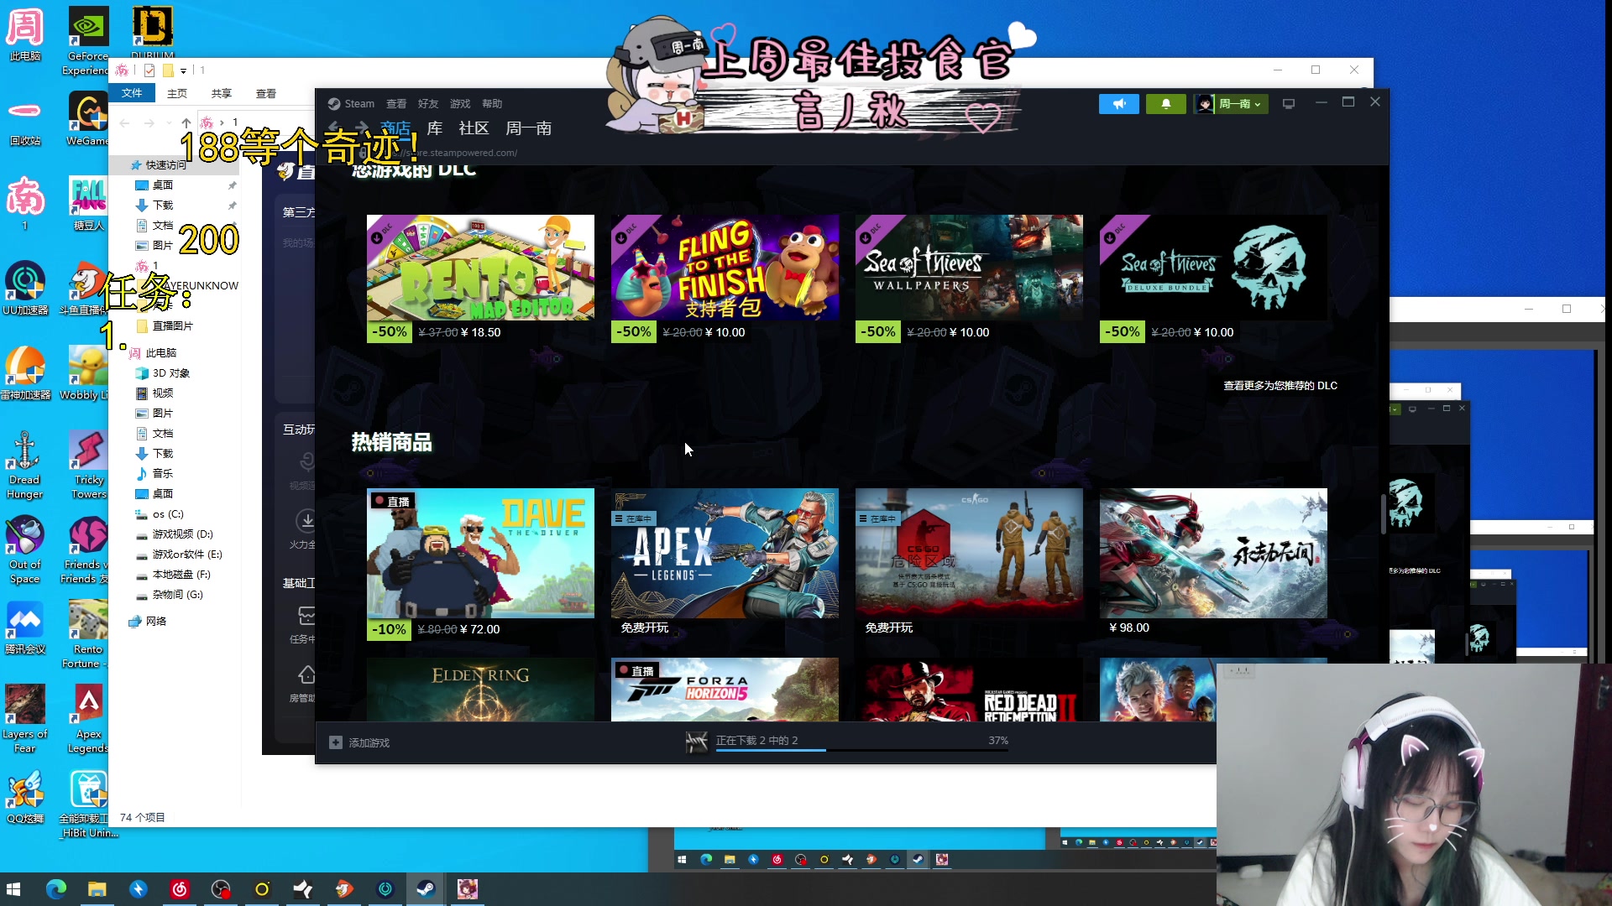This screenshot has width=1612, height=906.
Task: Open UU加速器 desktop shortcut
Action: click(x=25, y=289)
